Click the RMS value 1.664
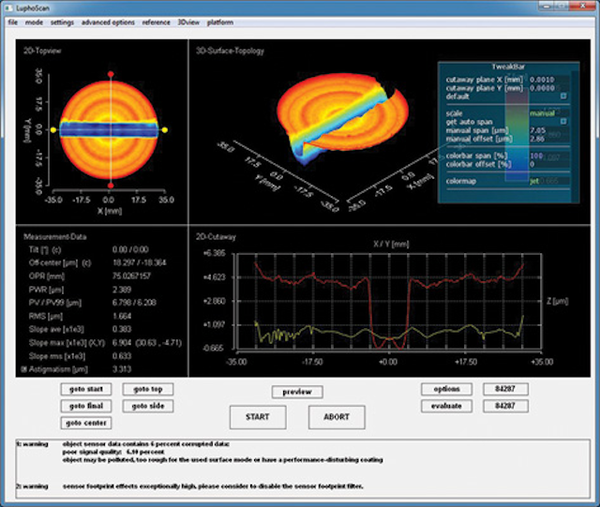The height and width of the screenshot is (507, 600). (x=122, y=316)
